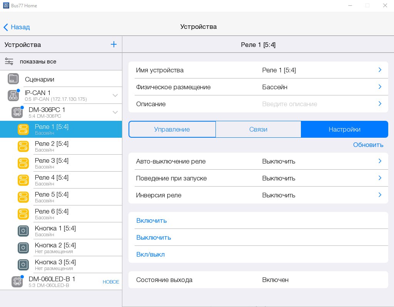Collapse the DM-306PC 1 device chevron
The image size is (394, 307).
tap(115, 112)
